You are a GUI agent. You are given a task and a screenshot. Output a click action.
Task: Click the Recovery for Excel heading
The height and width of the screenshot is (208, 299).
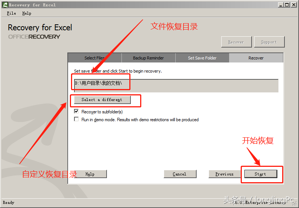[x=40, y=27]
